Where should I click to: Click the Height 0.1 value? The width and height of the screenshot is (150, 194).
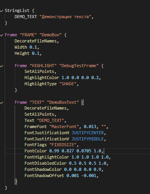click(35, 53)
